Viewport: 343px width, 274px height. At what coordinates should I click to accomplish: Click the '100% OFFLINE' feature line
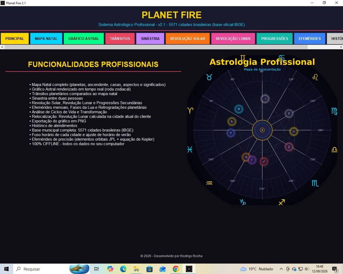(77, 144)
